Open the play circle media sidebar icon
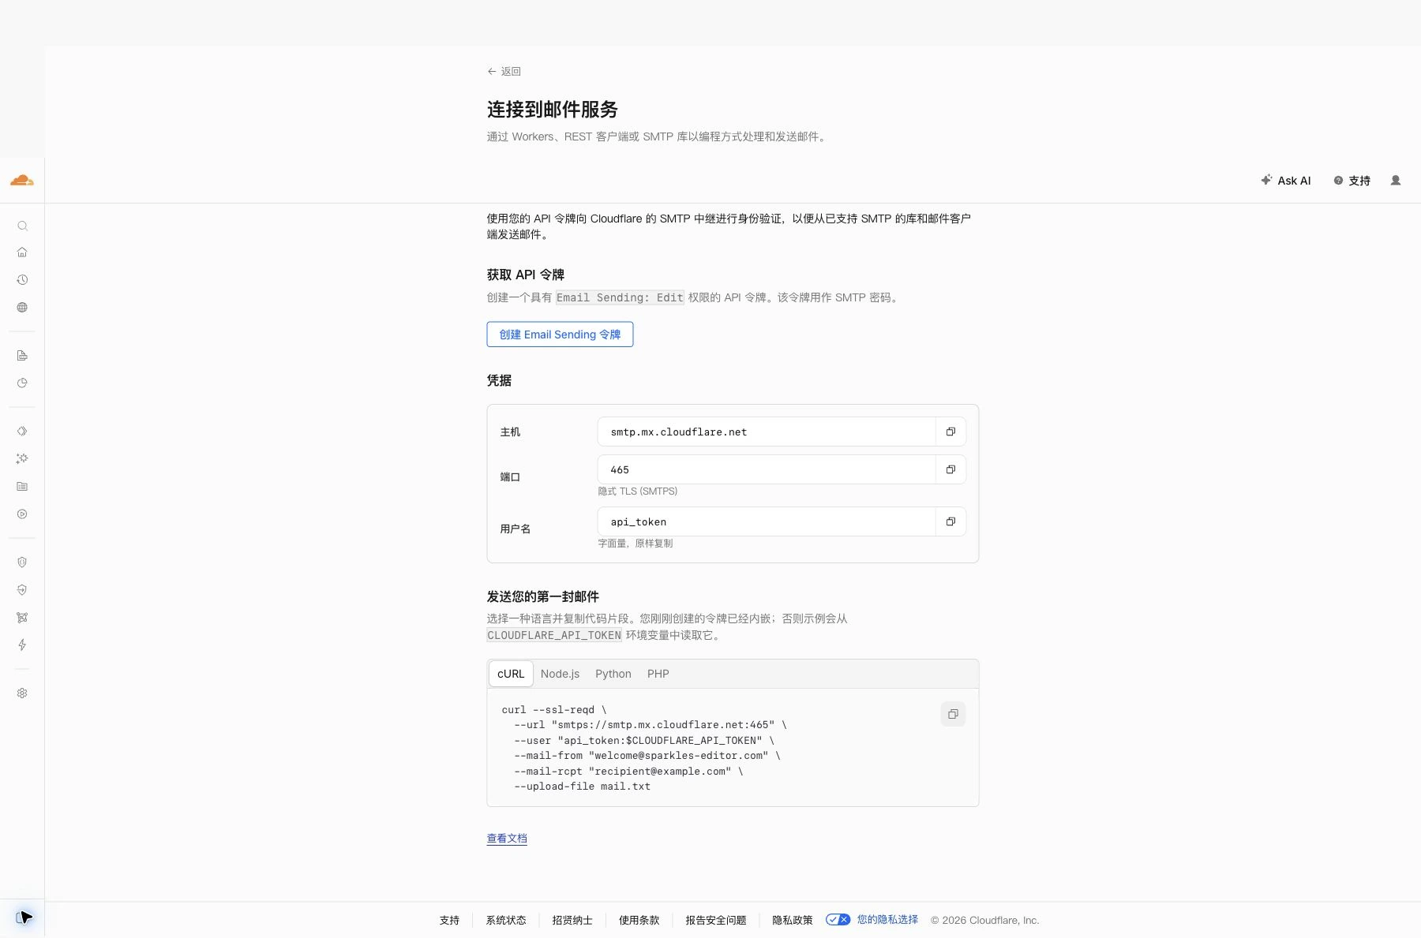 tap(22, 514)
